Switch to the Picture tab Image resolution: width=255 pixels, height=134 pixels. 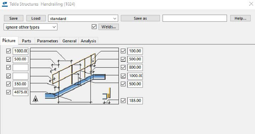pyautogui.click(x=9, y=40)
